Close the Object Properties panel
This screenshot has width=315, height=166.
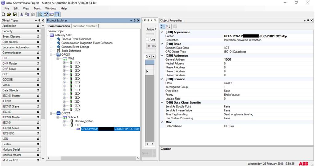pos(312,21)
